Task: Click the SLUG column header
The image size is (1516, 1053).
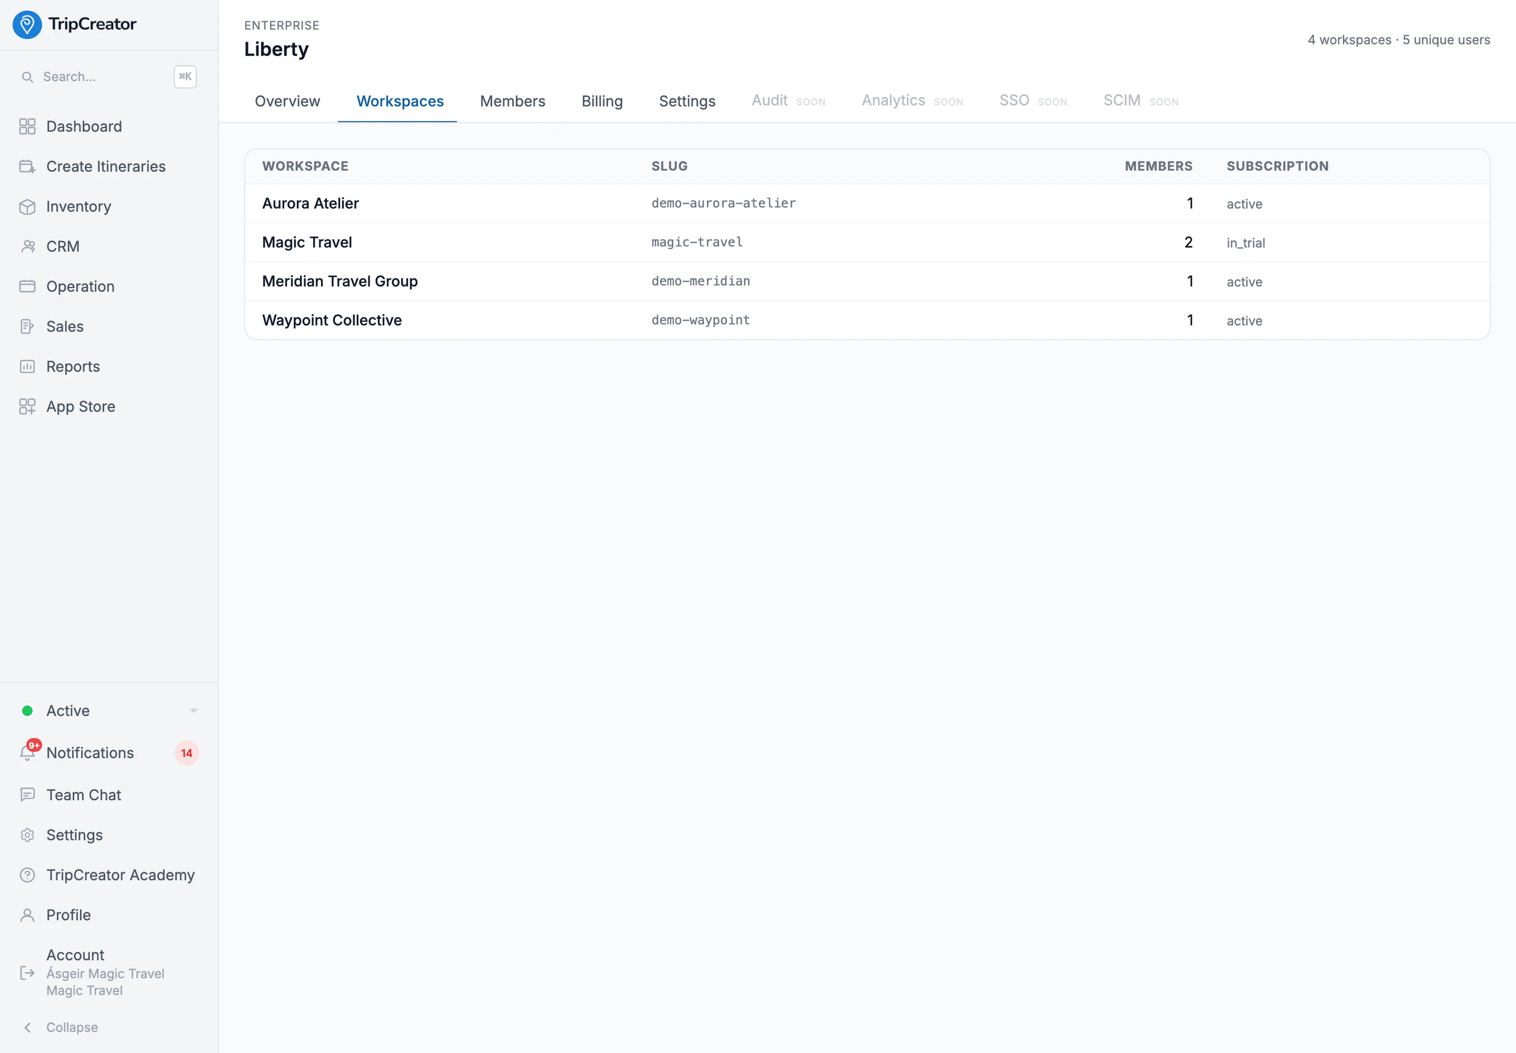Action: (x=670, y=166)
